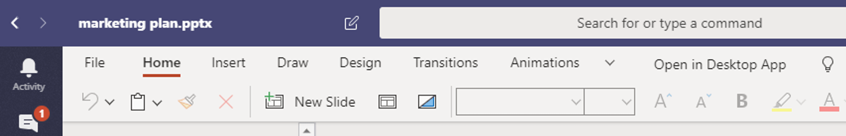Open the lightbulb Tell Me icon
The image size is (846, 136).
(828, 64)
